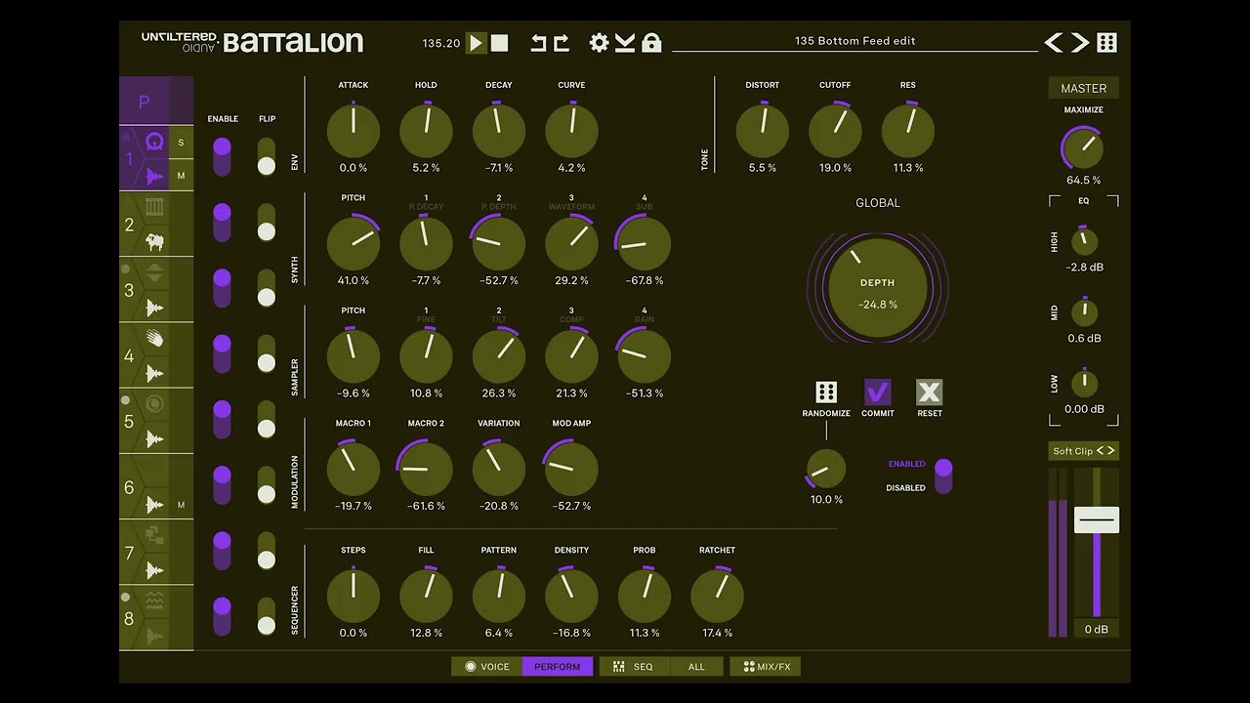Image resolution: width=1250 pixels, height=703 pixels.
Task: Select previous clip mode beside Soft Clip
Action: click(1102, 451)
